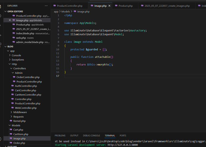Click the PHP icon beside web.php

pos(13,38)
